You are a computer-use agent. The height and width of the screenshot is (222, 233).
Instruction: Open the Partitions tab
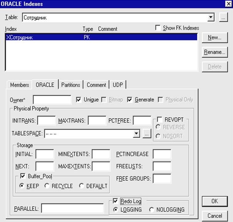click(x=70, y=85)
